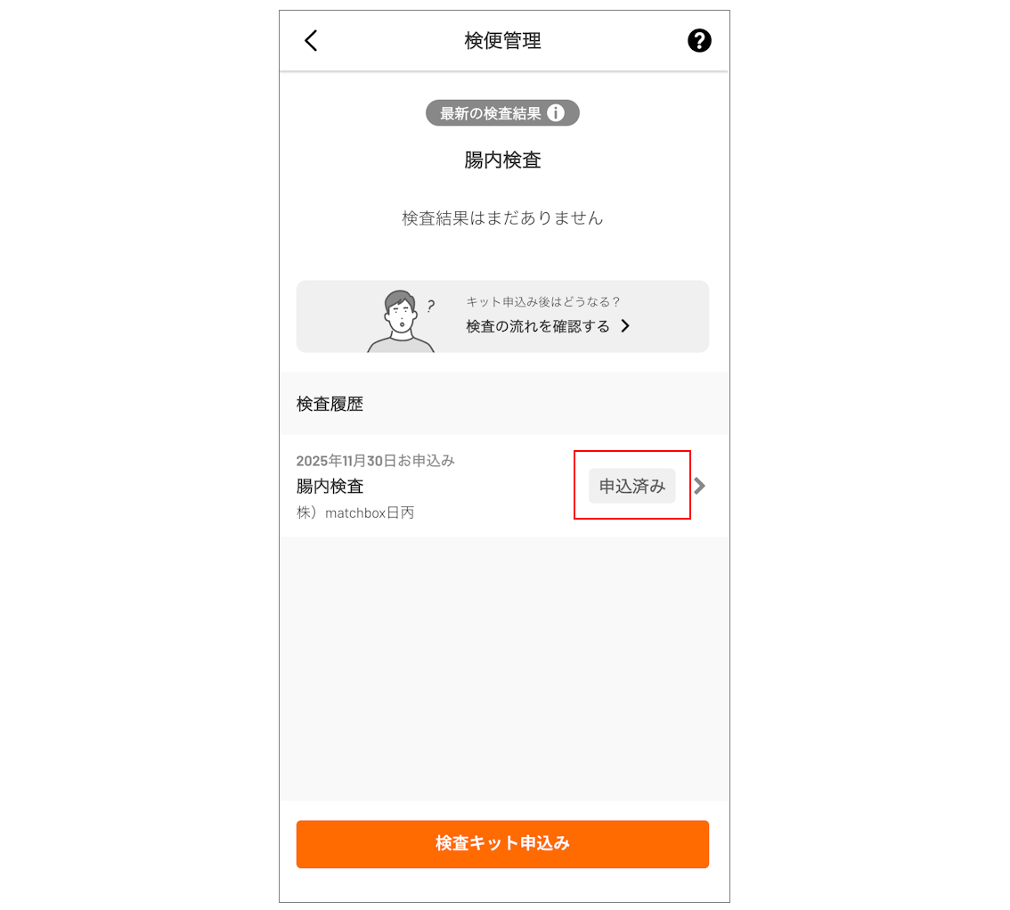
Task: Click the 検査履歴 section header
Action: 330,404
